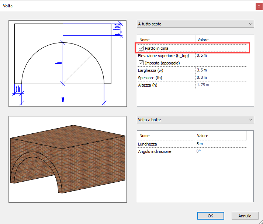The height and width of the screenshot is (224, 263).
Task: Select the Elevazione superiore (h_top) label
Action: click(163, 56)
